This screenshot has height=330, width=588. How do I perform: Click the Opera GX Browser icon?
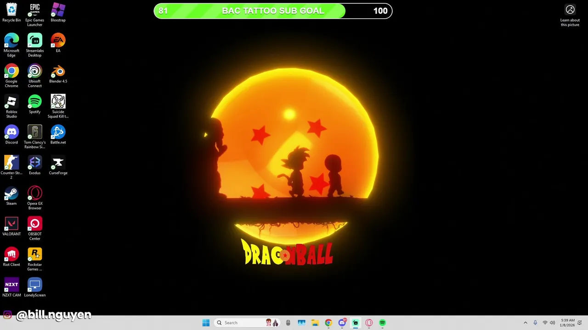[x=34, y=198]
